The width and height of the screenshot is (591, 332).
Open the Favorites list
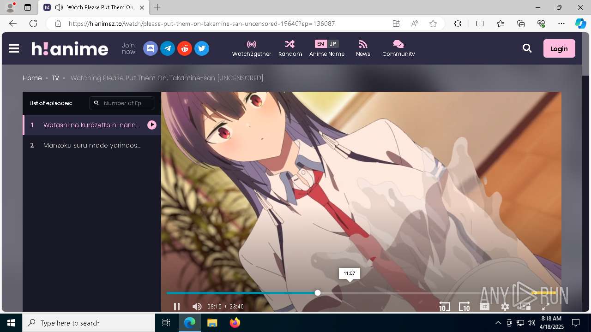tap(501, 24)
